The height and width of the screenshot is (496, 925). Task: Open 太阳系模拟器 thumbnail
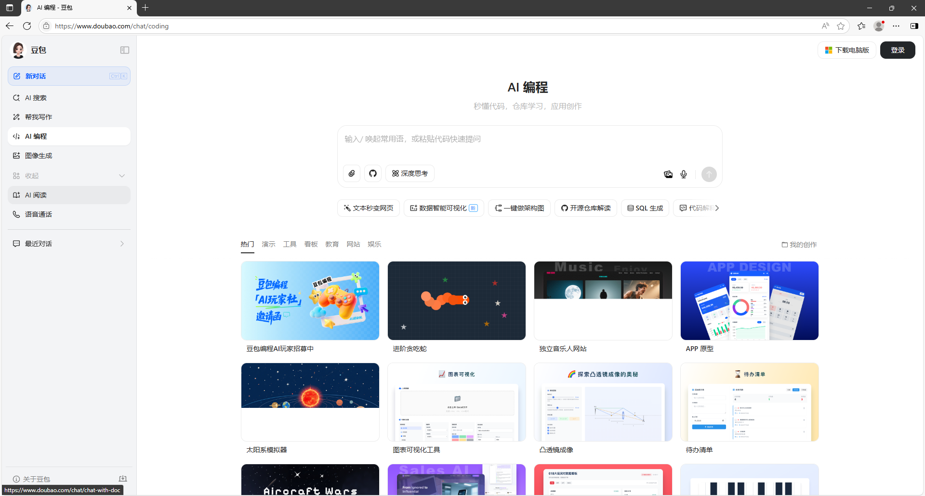(310, 402)
